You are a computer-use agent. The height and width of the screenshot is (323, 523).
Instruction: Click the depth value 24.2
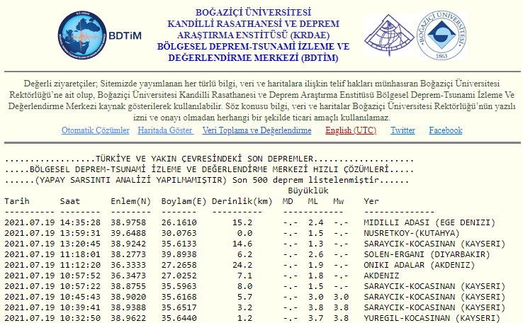click(x=242, y=266)
